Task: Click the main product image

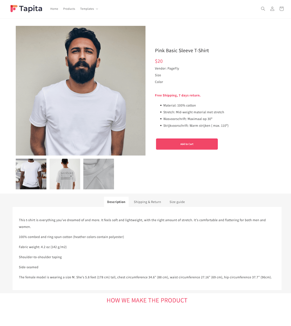Action: (x=81, y=91)
